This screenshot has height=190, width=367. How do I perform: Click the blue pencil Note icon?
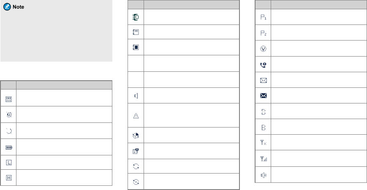(7, 7)
